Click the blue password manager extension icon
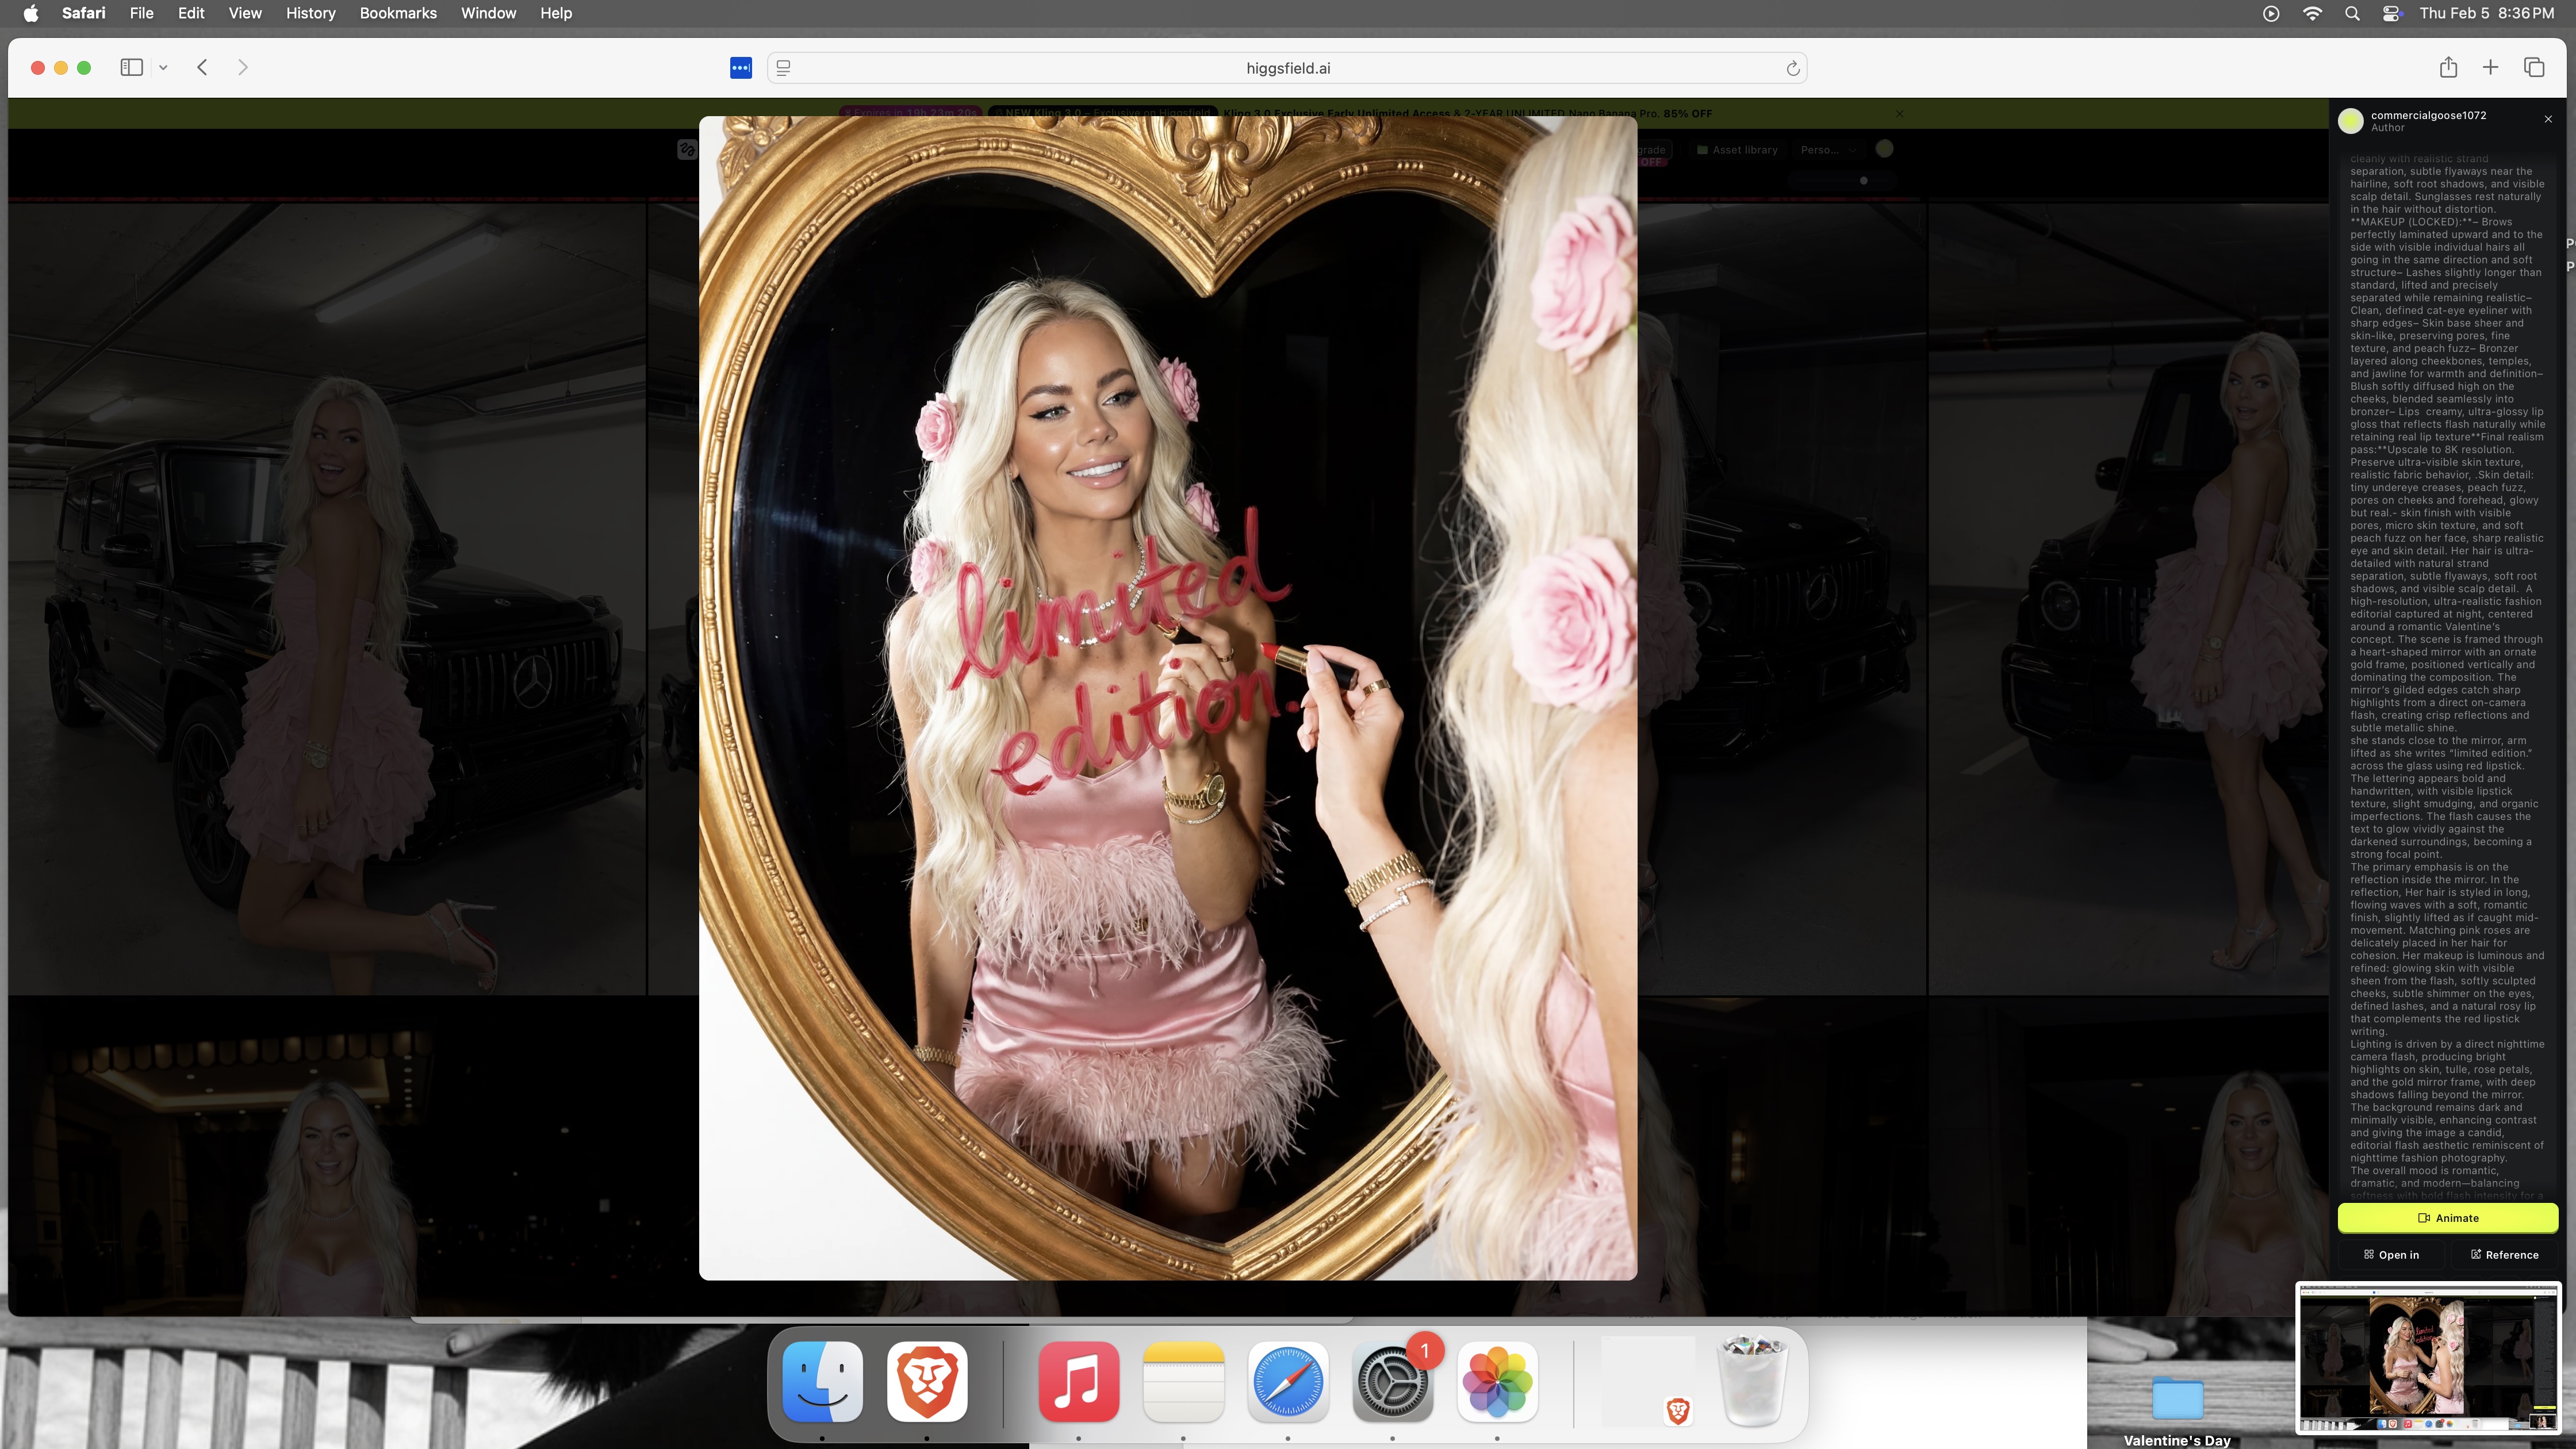This screenshot has height=1449, width=2576. 740,68
